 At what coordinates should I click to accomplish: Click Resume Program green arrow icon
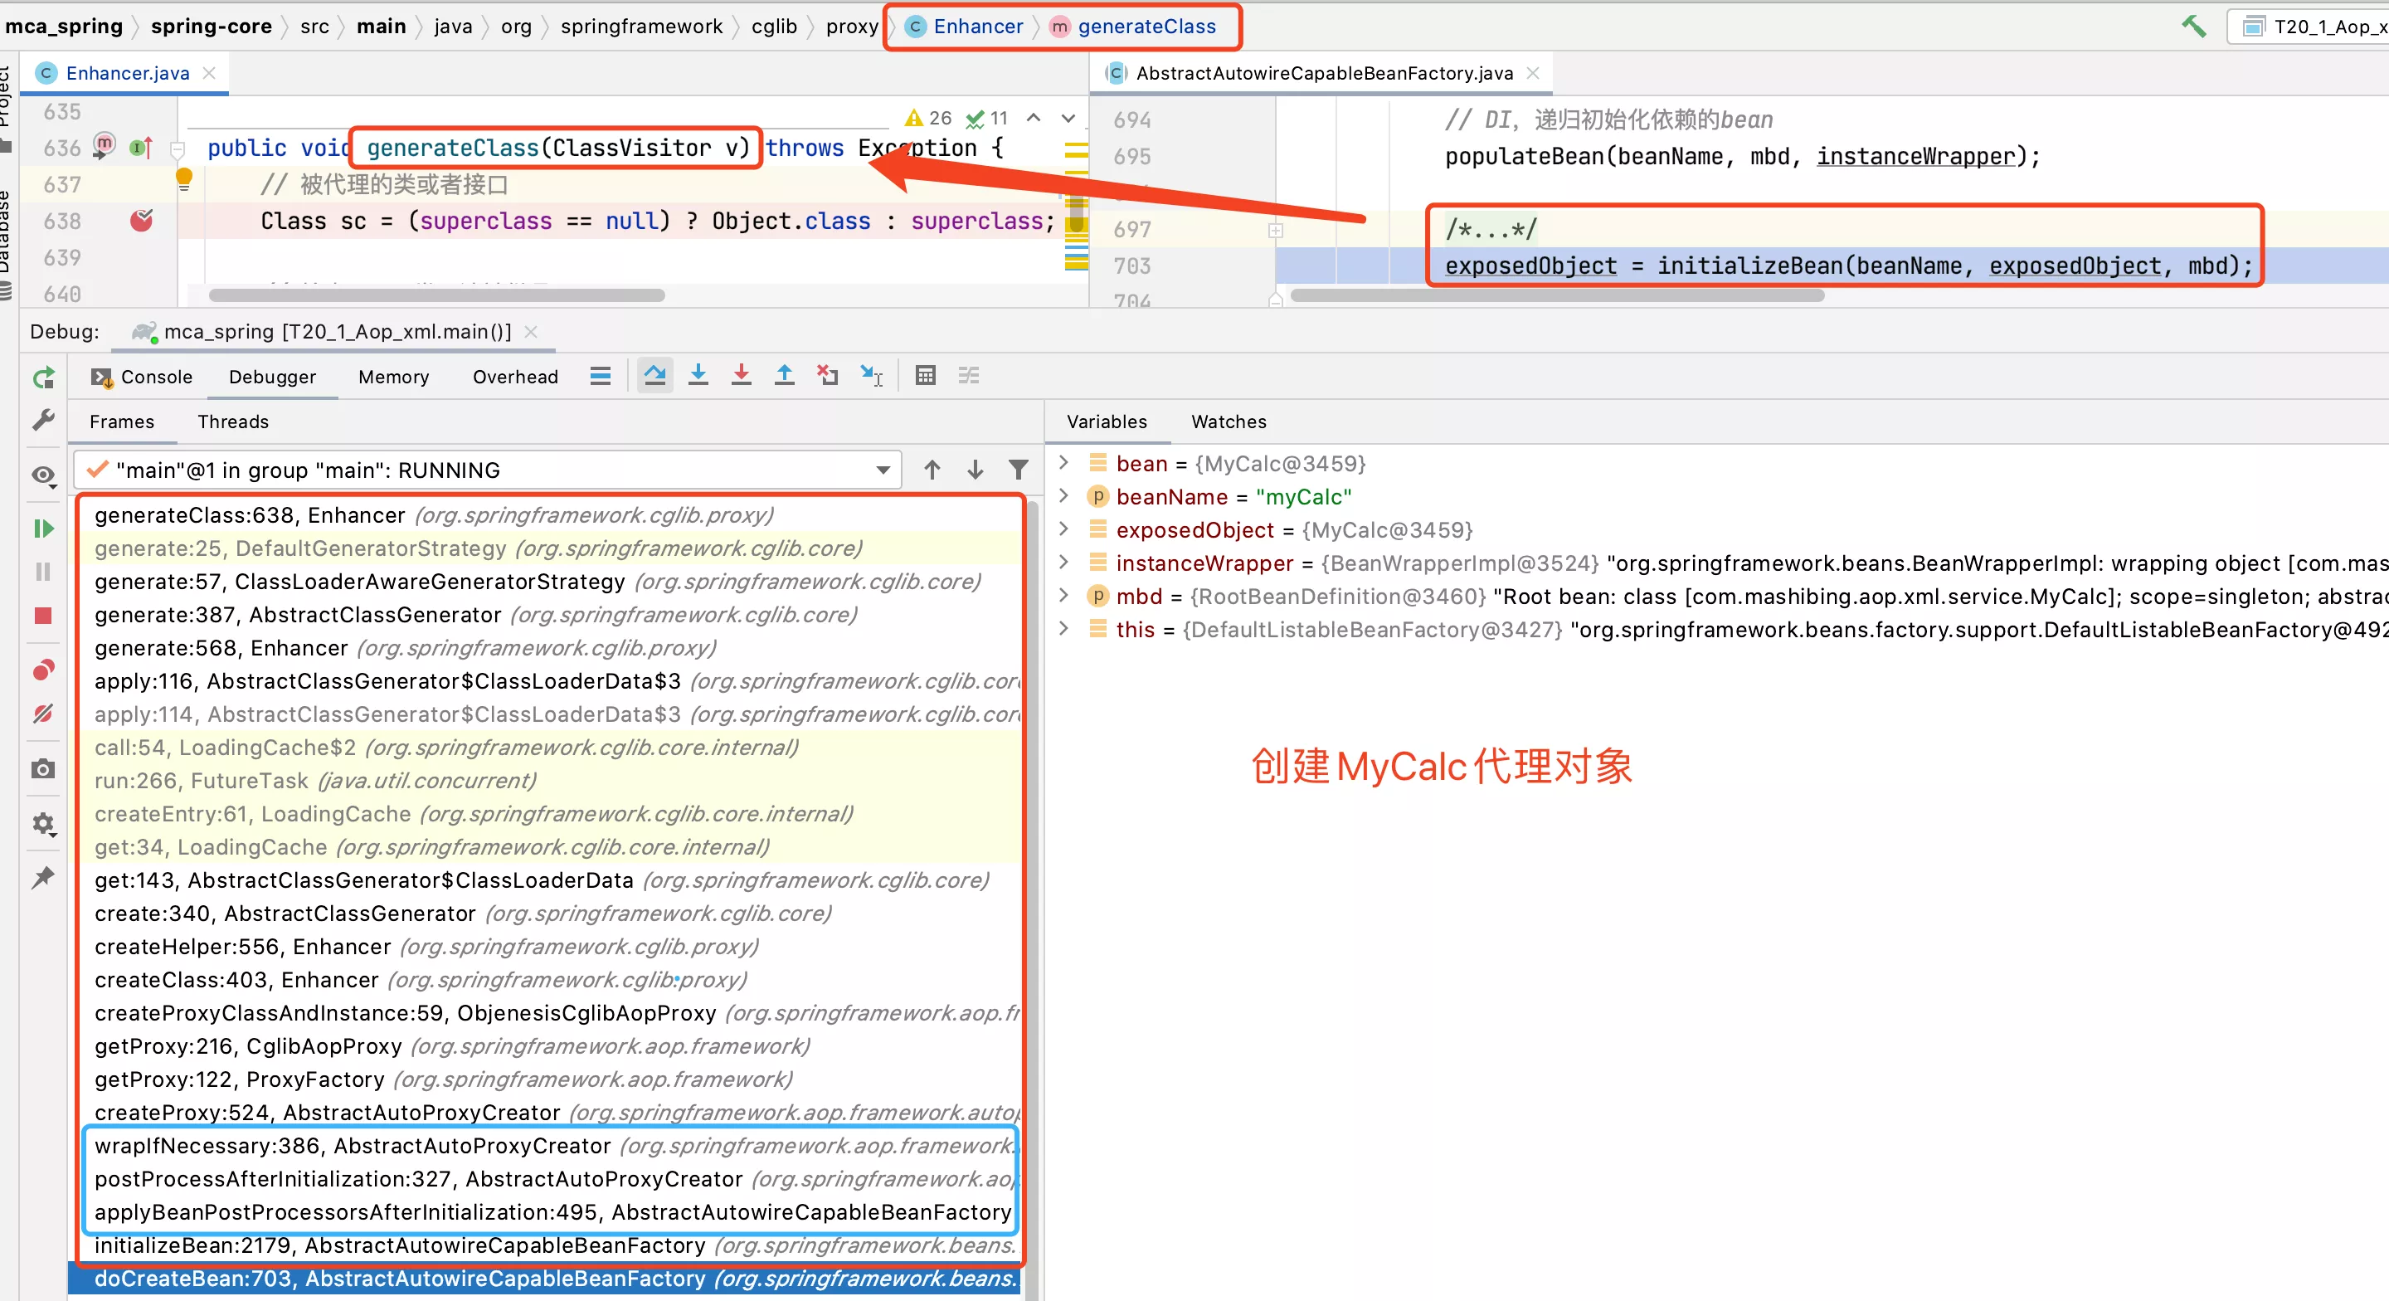(44, 529)
